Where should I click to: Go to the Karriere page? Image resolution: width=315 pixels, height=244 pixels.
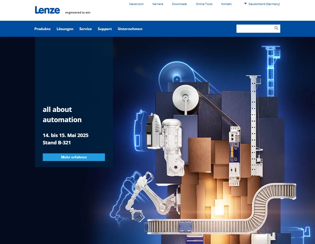point(158,4)
